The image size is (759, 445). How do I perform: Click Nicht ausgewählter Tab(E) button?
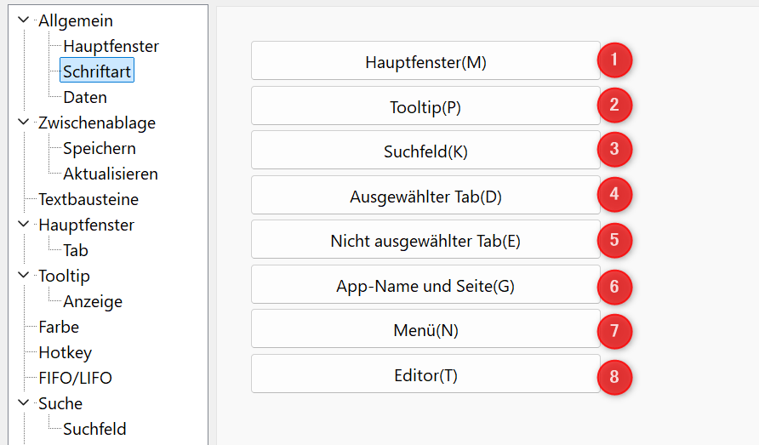click(425, 240)
